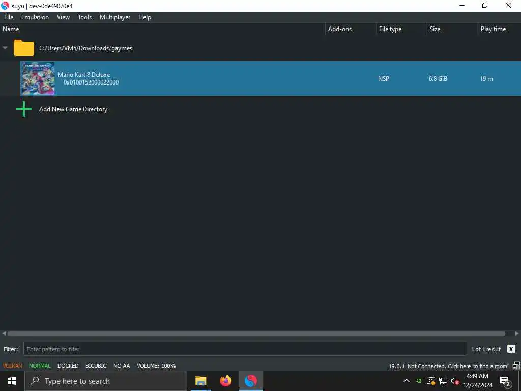The height and width of the screenshot is (391, 521).
Task: Open the Windows Start menu
Action: pos(12,381)
